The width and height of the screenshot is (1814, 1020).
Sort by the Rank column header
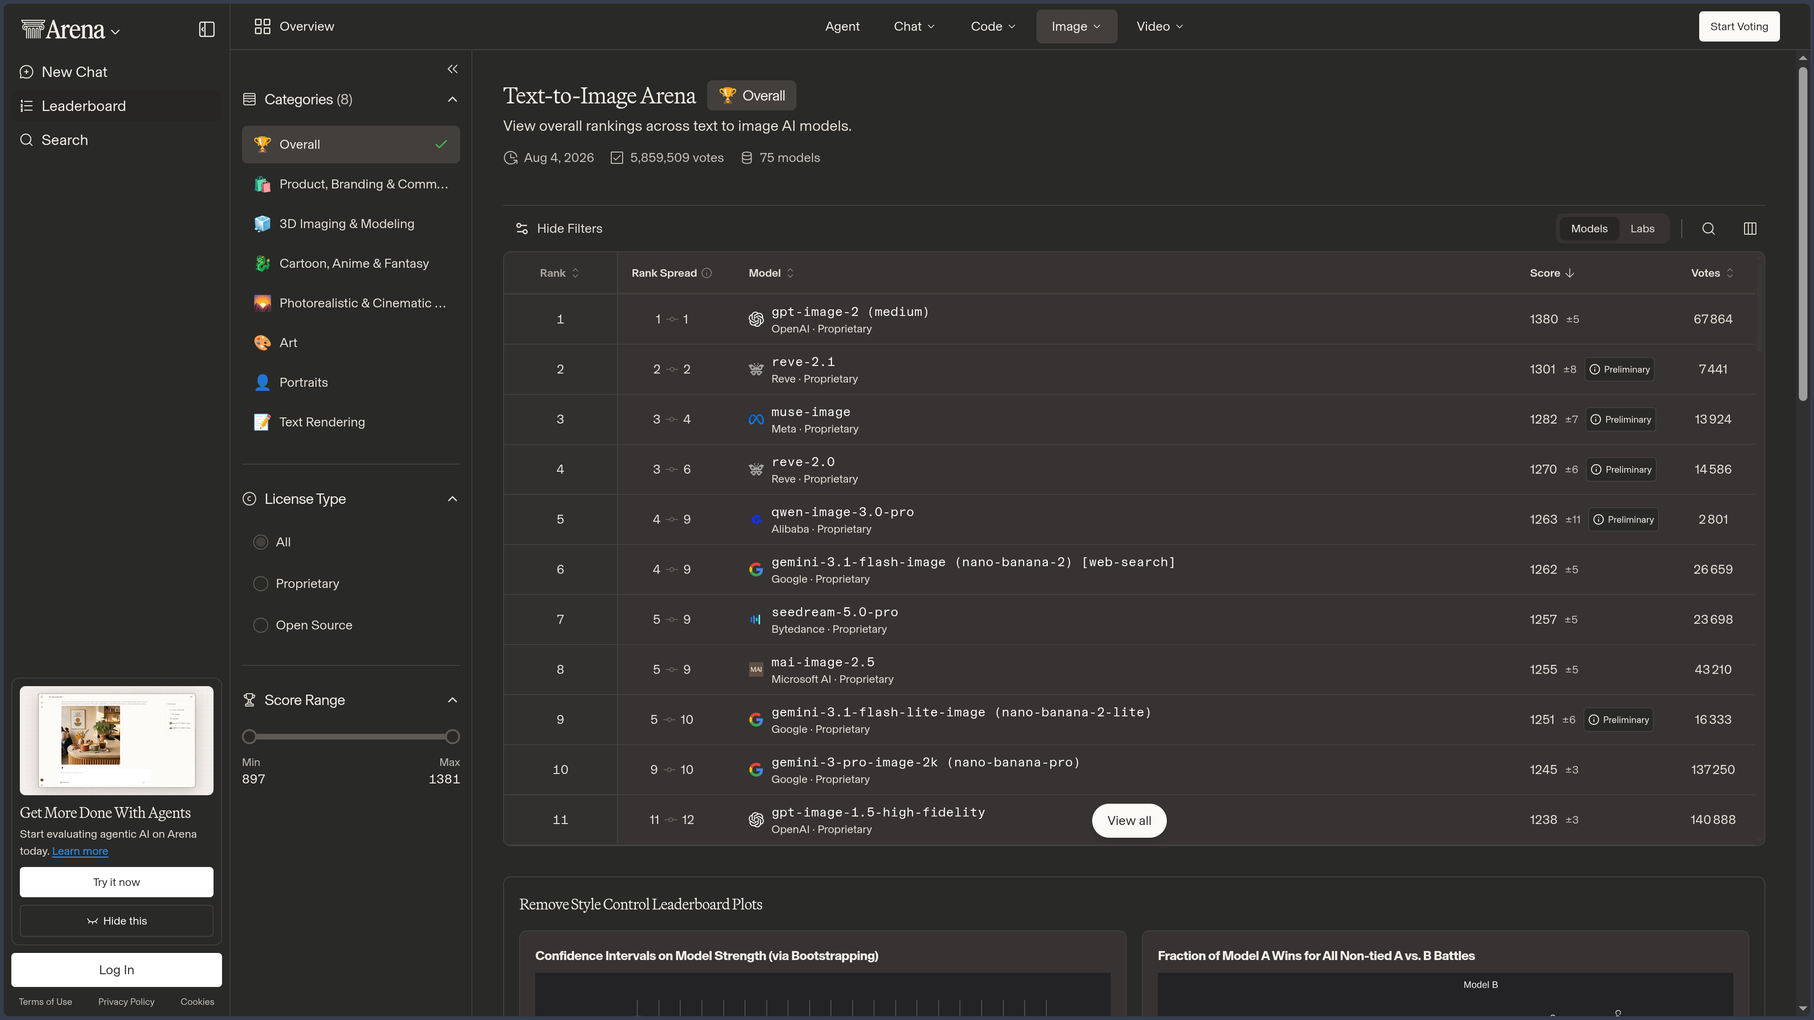click(559, 273)
